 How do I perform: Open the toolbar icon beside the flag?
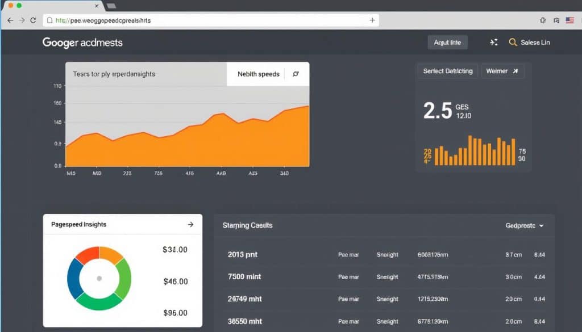[x=556, y=20]
